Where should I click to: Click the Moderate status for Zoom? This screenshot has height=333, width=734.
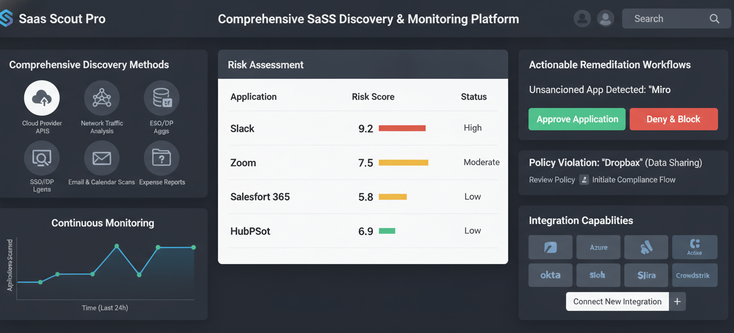(482, 162)
